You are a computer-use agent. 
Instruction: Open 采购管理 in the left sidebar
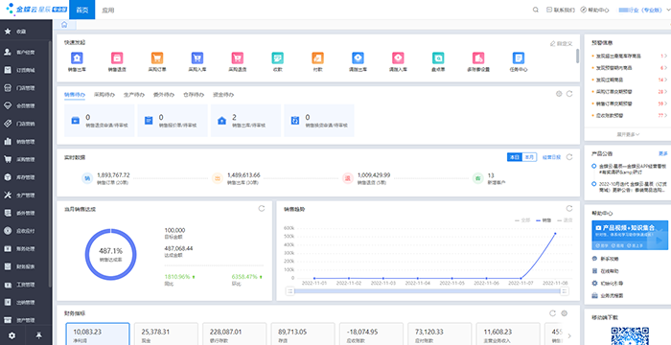point(26,159)
